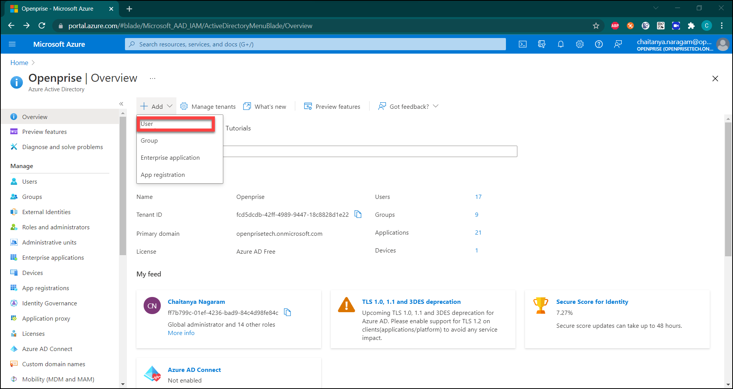Expand the Add dropdown button

coord(157,106)
